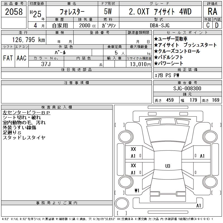Open the 5W door shape field
Image resolution: width=223 pixels, height=223 pixels.
pyautogui.click(x=108, y=12)
